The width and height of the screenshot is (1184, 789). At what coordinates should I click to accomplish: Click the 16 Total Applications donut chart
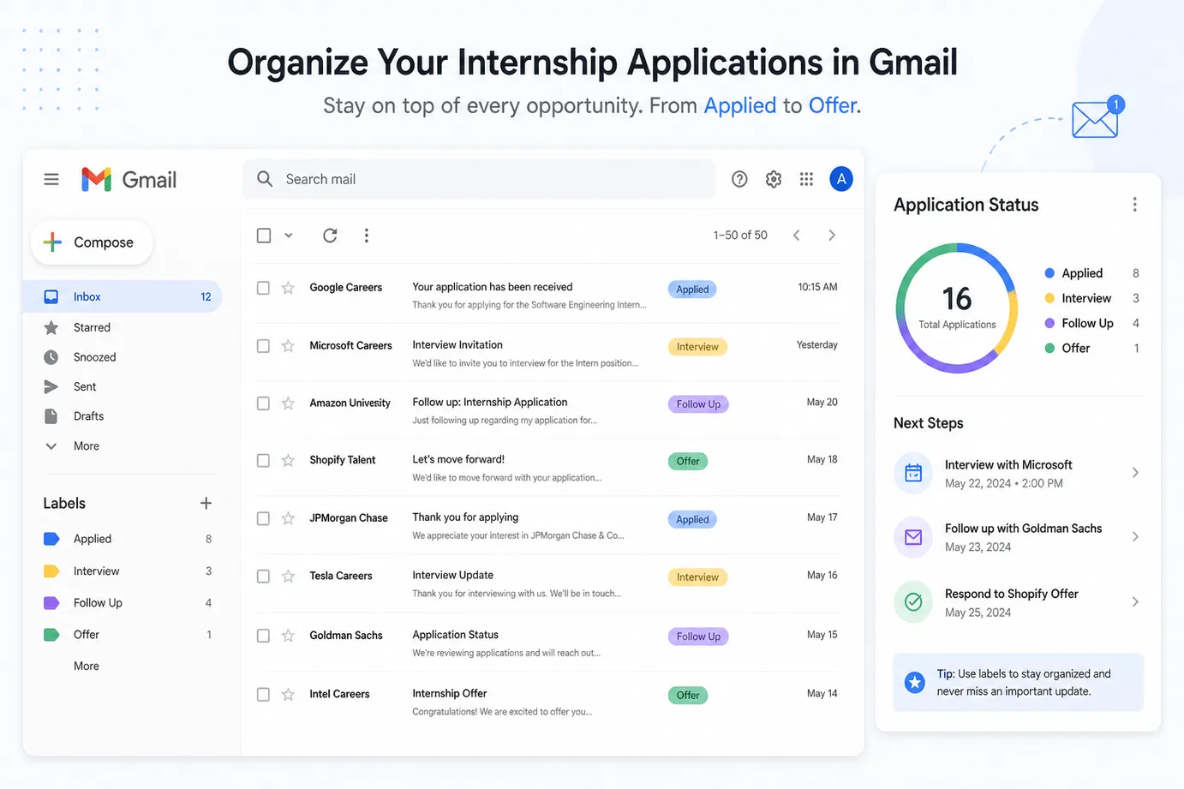tap(957, 308)
